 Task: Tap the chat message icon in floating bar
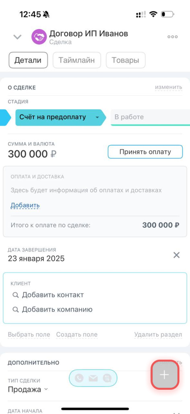coord(107,378)
